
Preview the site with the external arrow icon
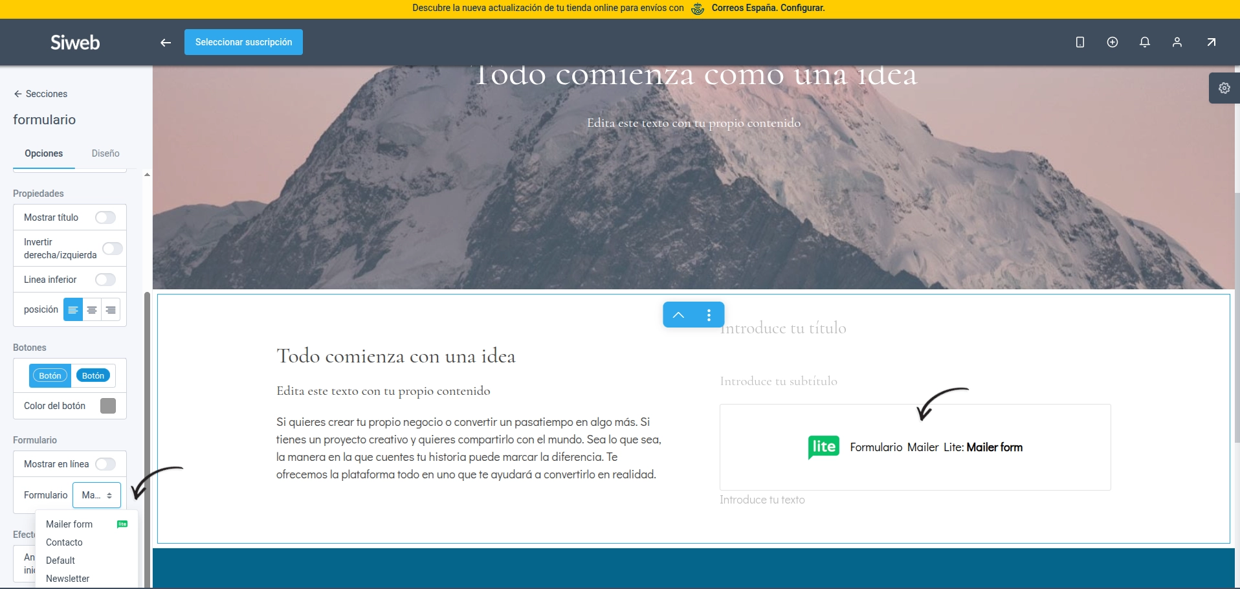click(x=1211, y=42)
